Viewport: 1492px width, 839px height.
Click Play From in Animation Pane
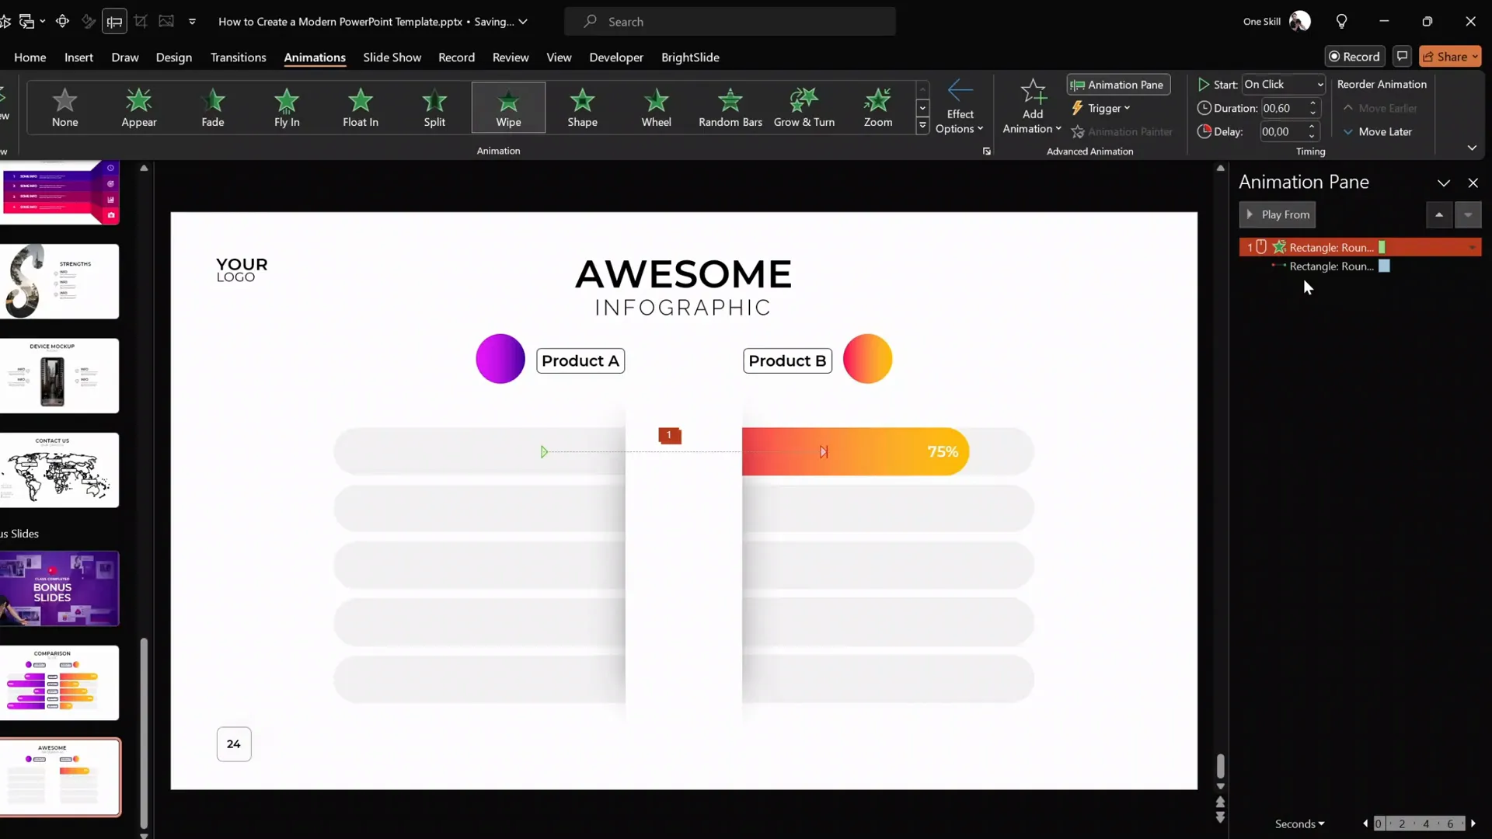point(1278,214)
